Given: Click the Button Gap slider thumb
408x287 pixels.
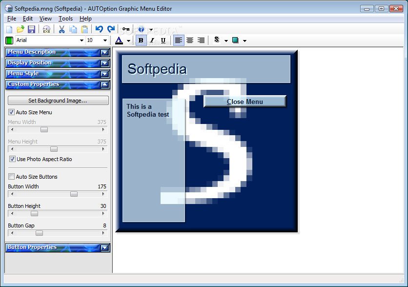Looking at the screenshot, I should pyautogui.click(x=40, y=233).
